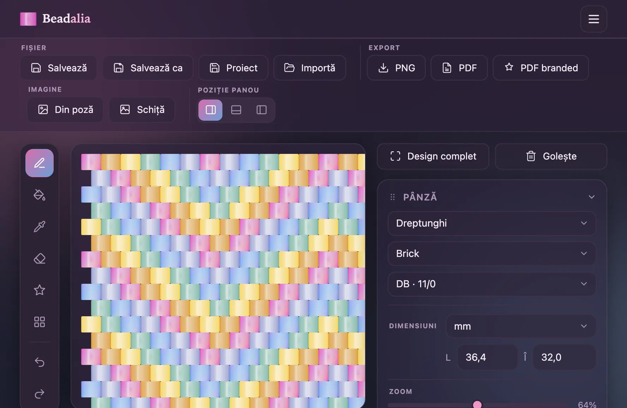Undo the last action

(40, 362)
